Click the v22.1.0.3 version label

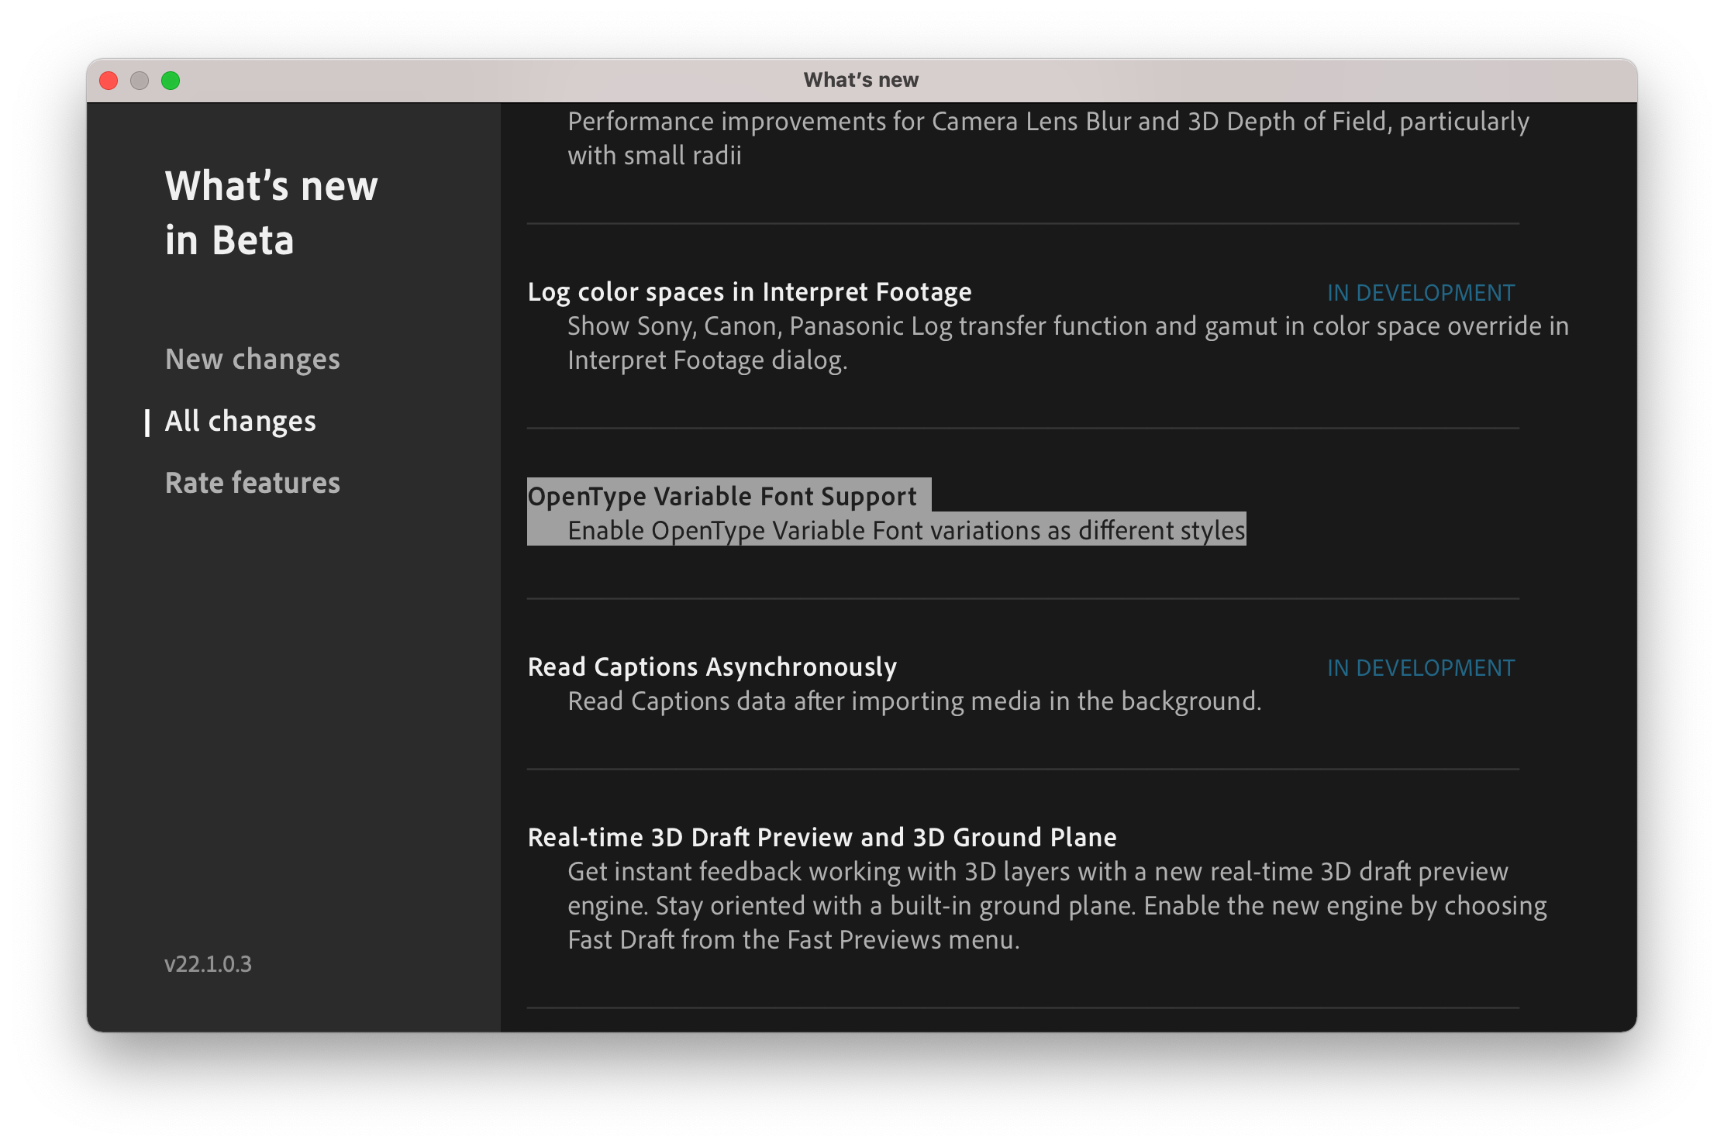point(208,964)
